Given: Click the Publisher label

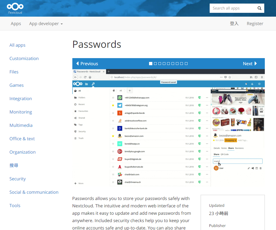Looking at the screenshot, I should pos(217,226).
